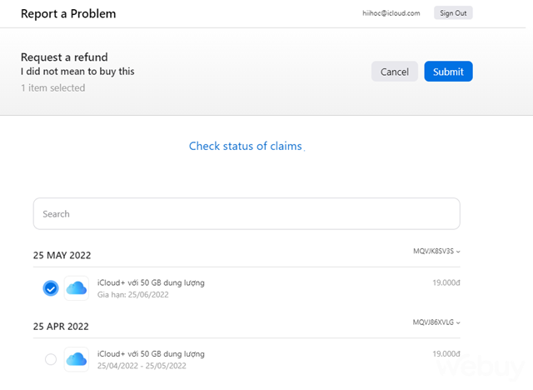Click the iCloud icon for the 25 Apr purchase
This screenshot has height=390, width=533.
point(77,359)
